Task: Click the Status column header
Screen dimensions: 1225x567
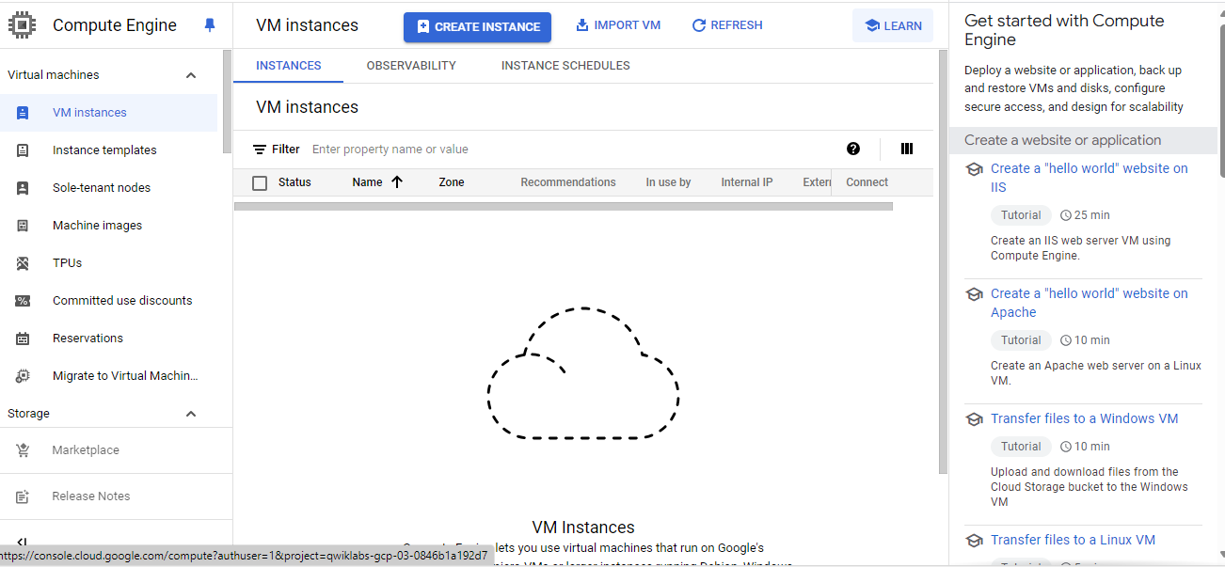Action: [x=294, y=182]
